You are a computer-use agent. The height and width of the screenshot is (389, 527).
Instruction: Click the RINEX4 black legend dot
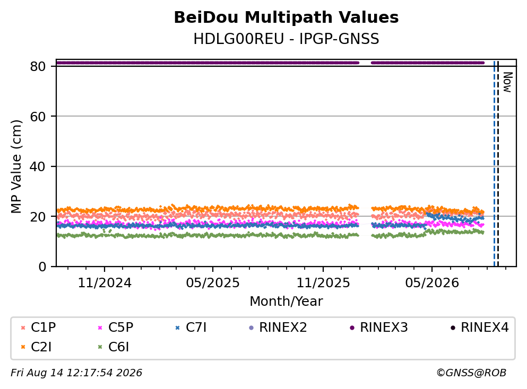pos(453,328)
